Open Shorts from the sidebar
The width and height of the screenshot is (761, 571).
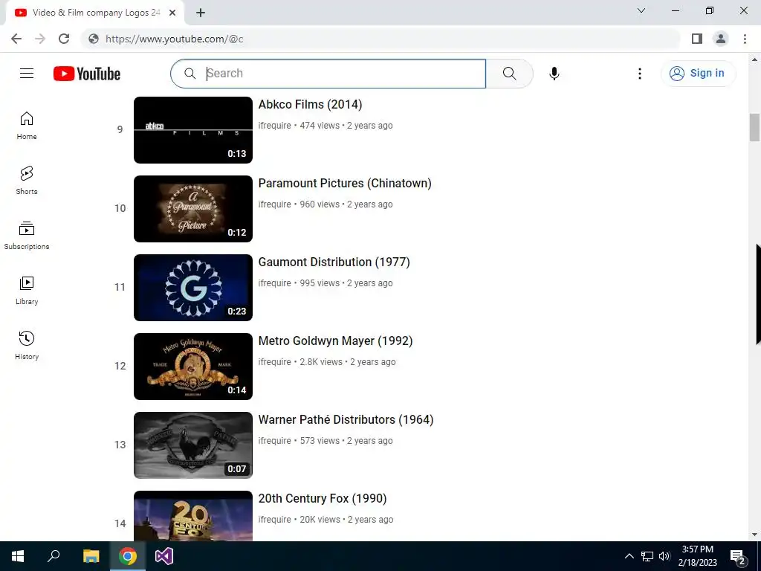tap(27, 181)
